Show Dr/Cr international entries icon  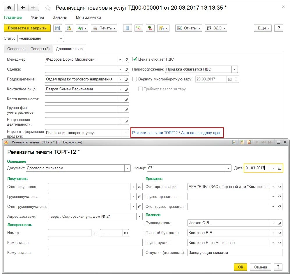click(139, 28)
